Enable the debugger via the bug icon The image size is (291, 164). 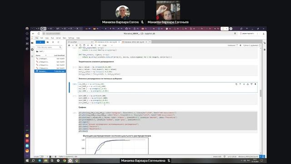(241, 46)
